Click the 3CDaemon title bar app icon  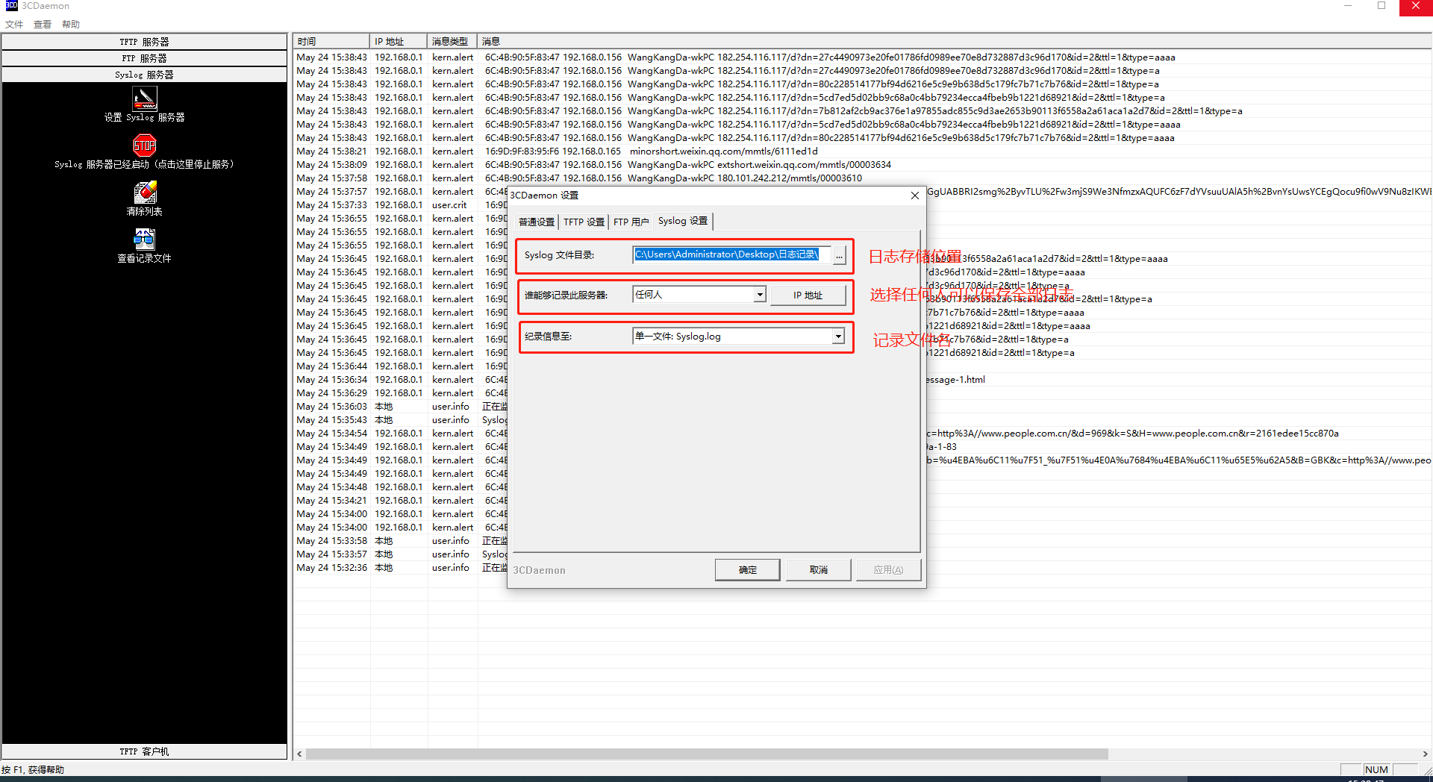click(10, 6)
